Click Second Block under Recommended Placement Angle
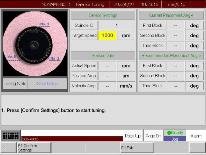206x155 pixels. point(153,76)
